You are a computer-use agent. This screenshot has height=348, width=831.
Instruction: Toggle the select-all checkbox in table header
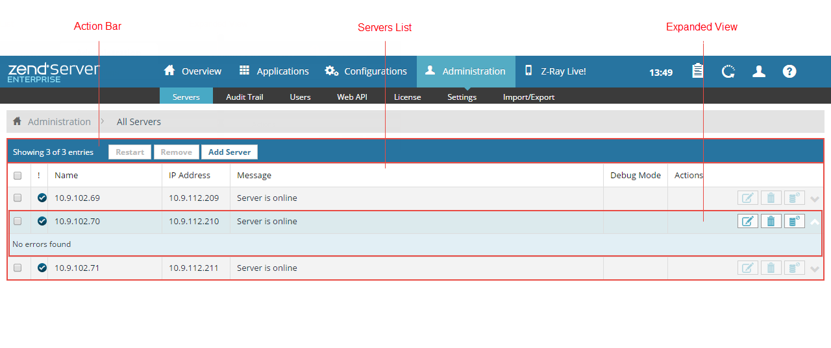tap(18, 176)
